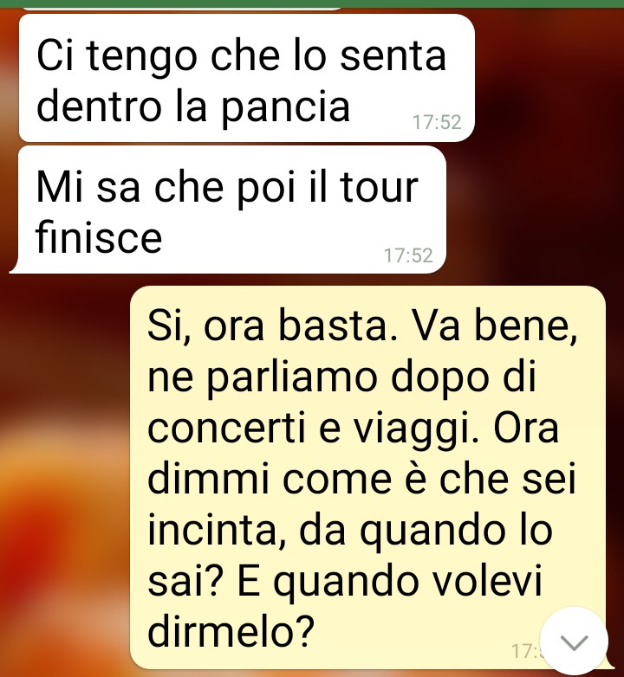This screenshot has width=624, height=677.
Task: Click the green header bar at the top
Action: click(312, 3)
